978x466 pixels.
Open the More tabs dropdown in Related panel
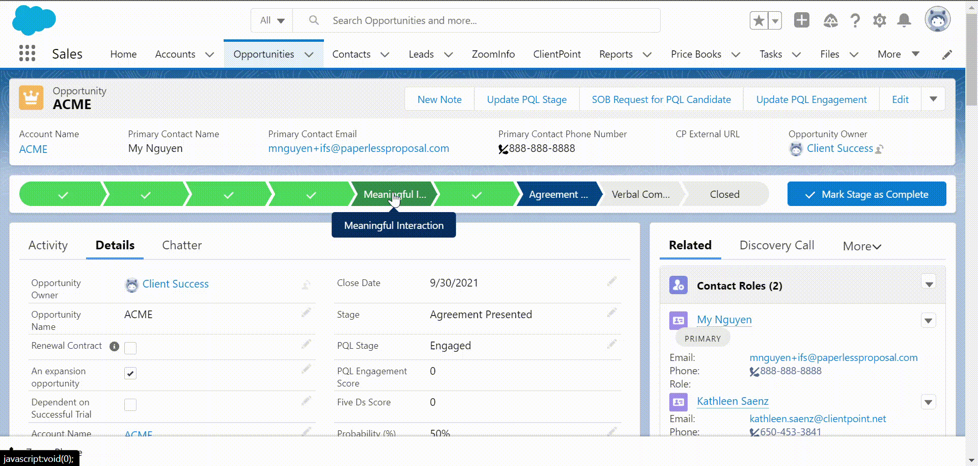(x=862, y=246)
